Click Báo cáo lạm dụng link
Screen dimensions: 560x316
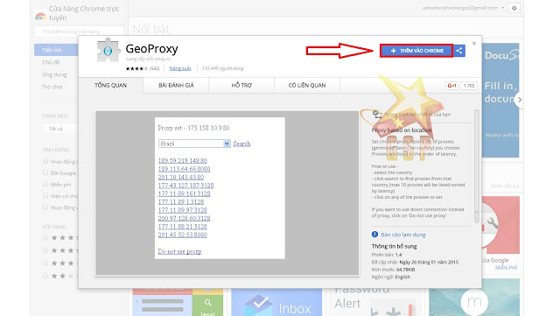point(402,235)
